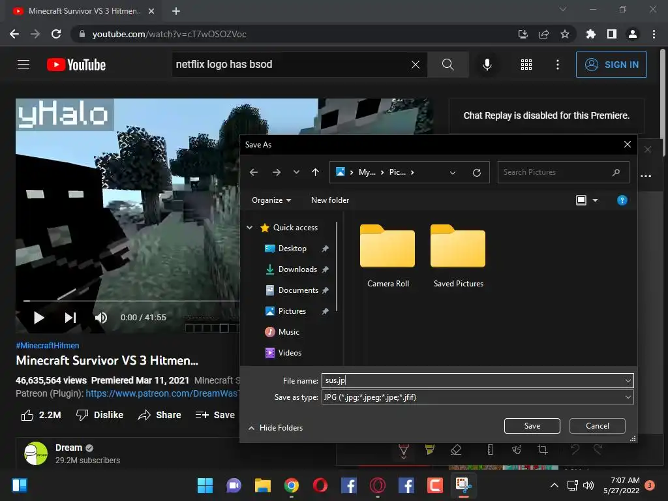Start voice search with the microphone
The height and width of the screenshot is (501, 668).
(487, 65)
